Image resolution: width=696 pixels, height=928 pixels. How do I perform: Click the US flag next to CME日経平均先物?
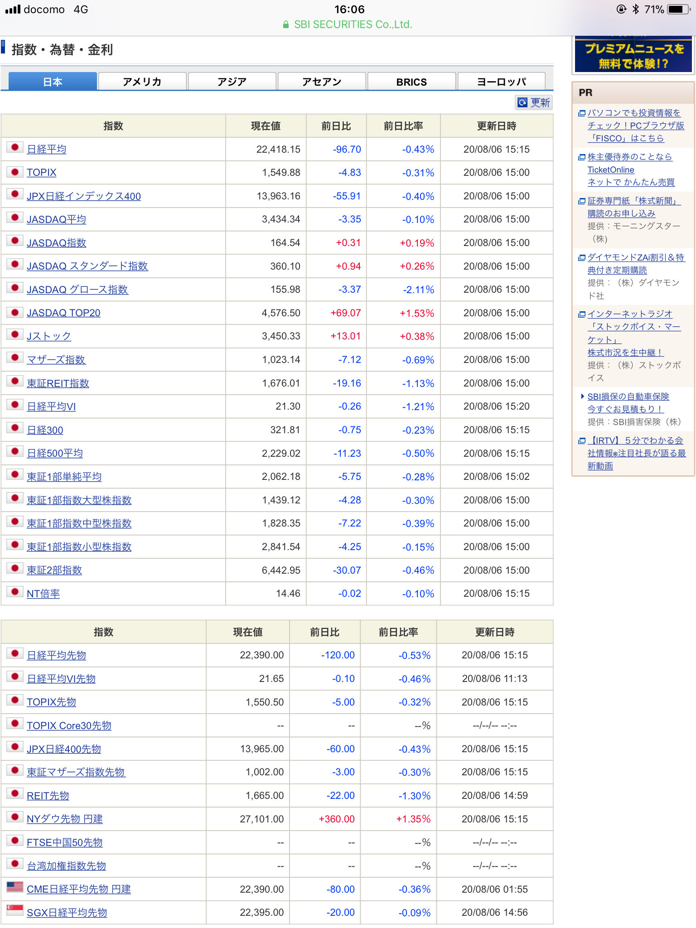(x=15, y=887)
